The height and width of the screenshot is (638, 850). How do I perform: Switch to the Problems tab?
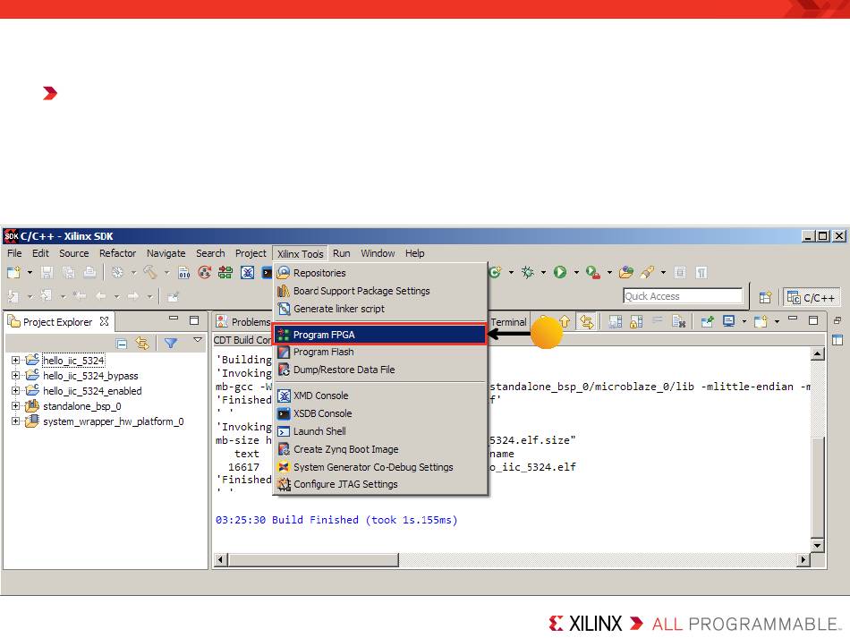pyautogui.click(x=242, y=322)
